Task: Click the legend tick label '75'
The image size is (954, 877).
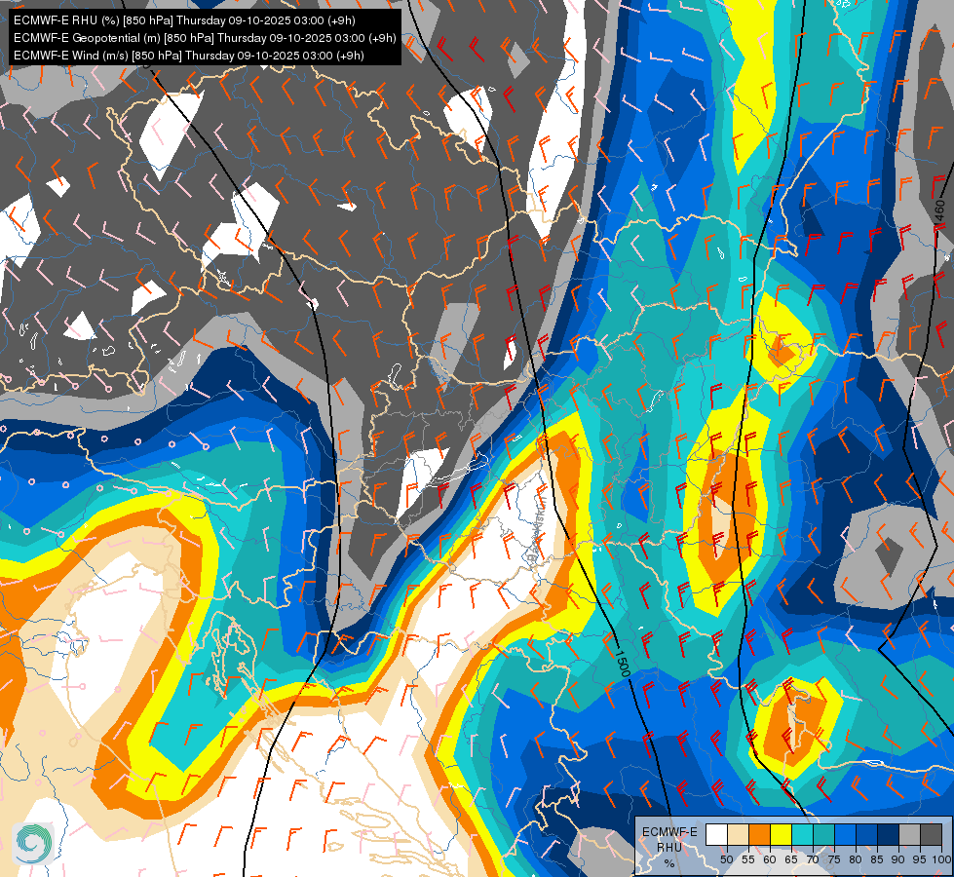Action: 834,859
